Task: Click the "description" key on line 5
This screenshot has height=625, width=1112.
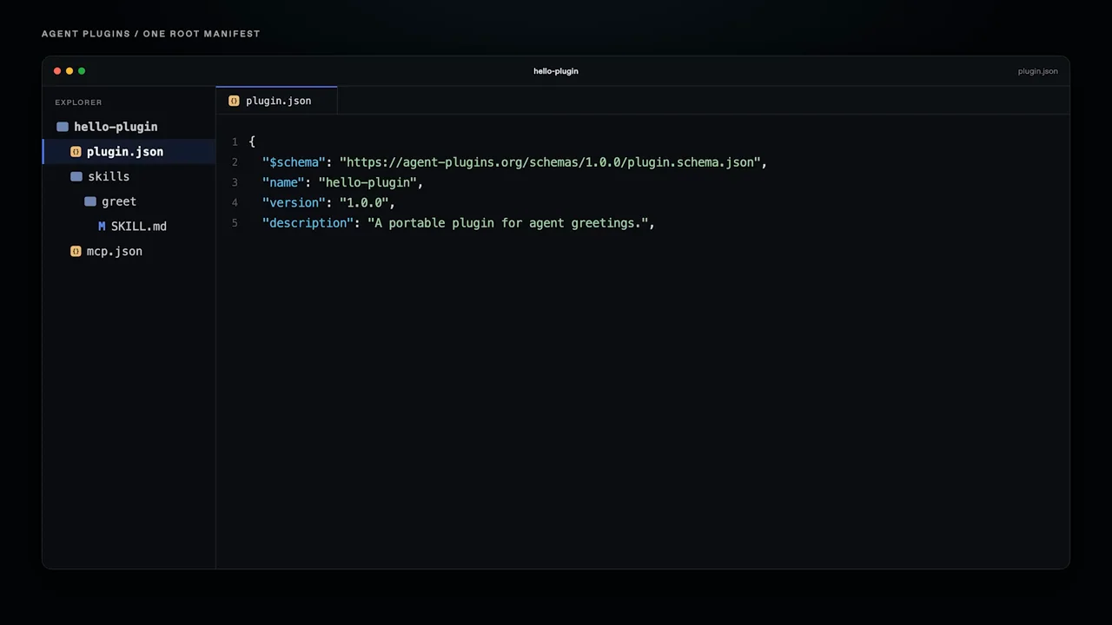Action: click(x=308, y=223)
